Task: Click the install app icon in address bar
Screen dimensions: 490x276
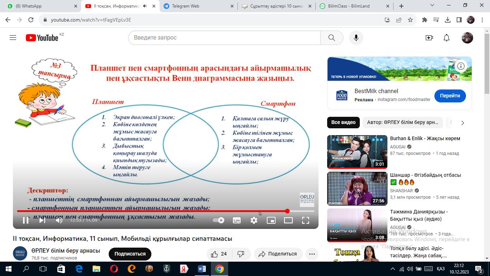Action: 387,20
